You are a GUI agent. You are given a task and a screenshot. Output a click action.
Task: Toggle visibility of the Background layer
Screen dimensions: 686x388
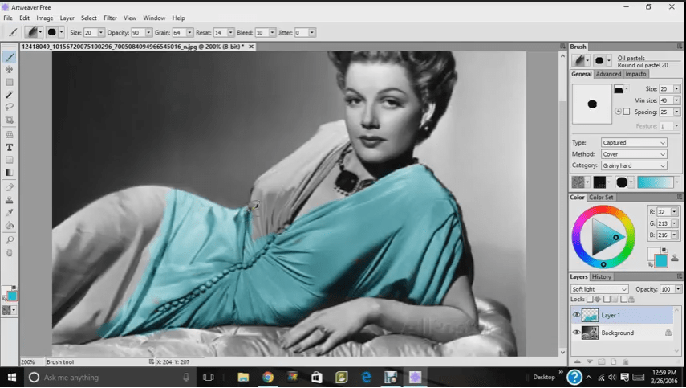point(576,333)
